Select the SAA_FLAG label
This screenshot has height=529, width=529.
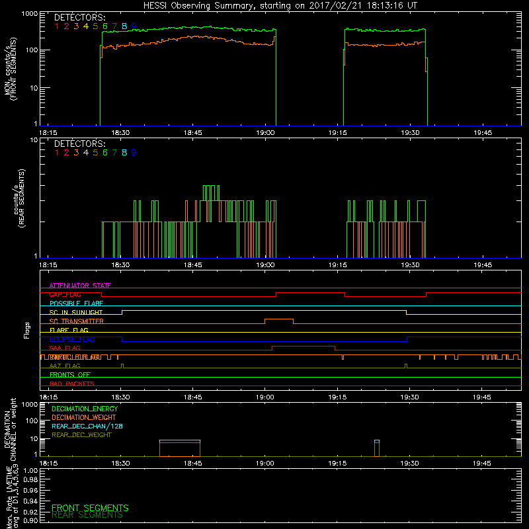coord(65,348)
